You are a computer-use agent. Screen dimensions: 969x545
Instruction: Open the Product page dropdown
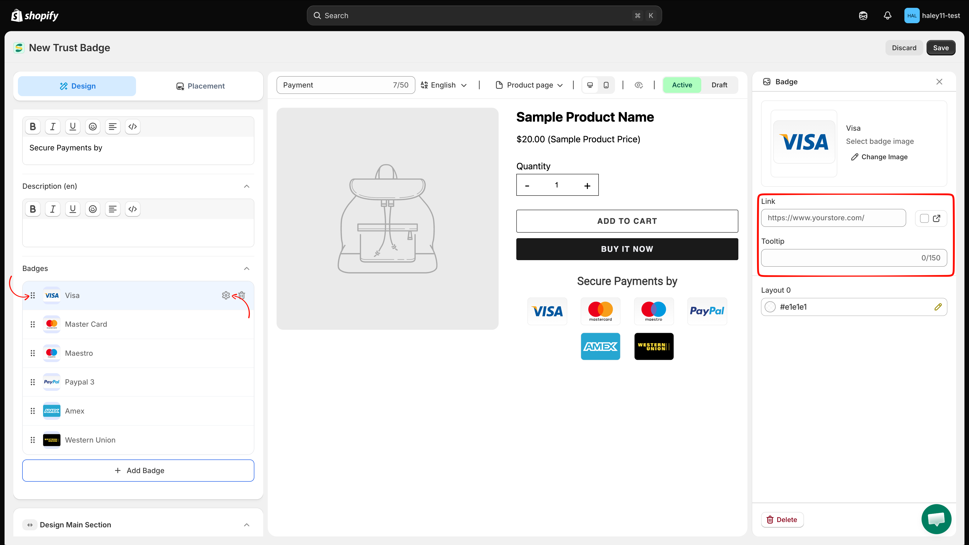point(530,85)
